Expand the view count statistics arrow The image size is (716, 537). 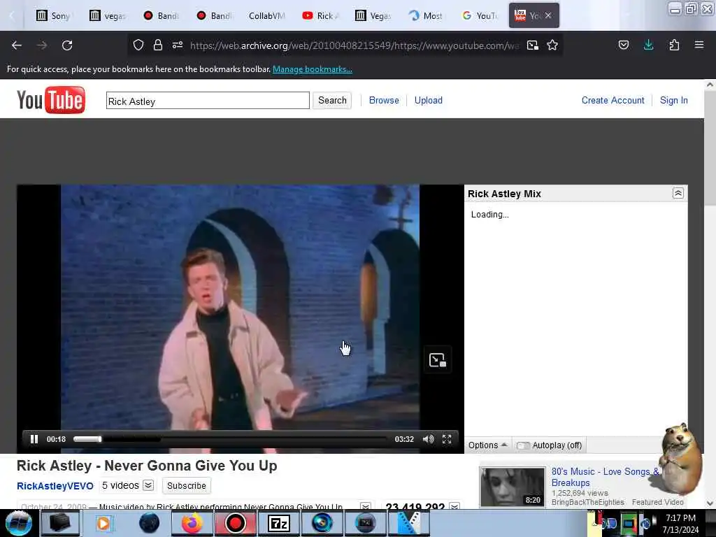[454, 506]
